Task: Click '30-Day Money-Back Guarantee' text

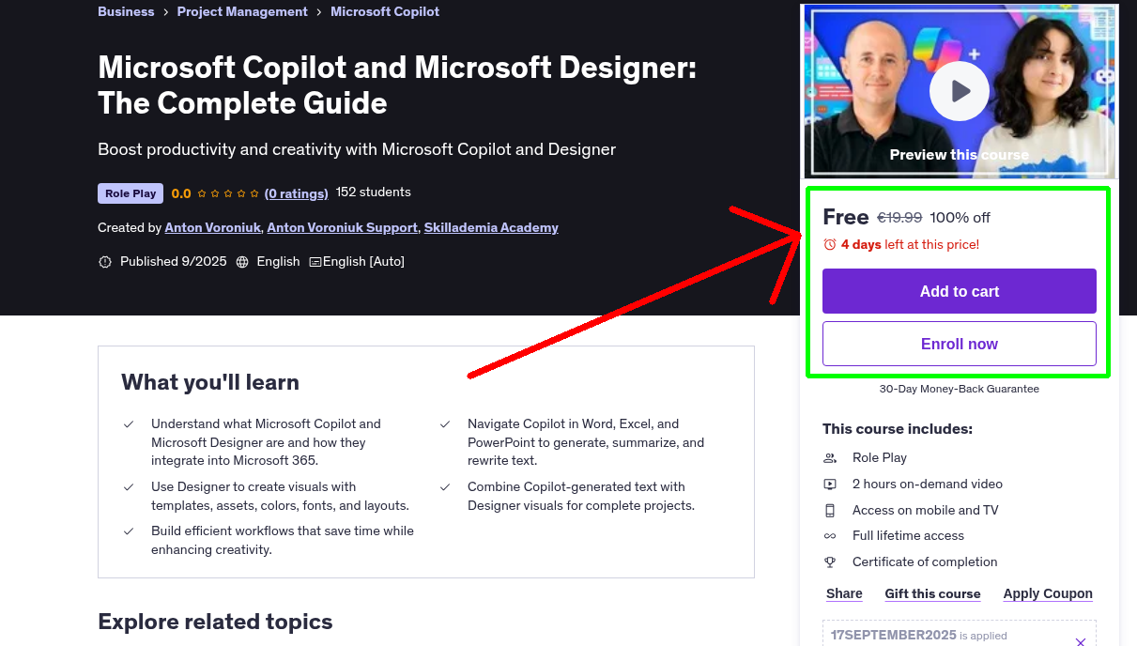Action: [960, 389]
